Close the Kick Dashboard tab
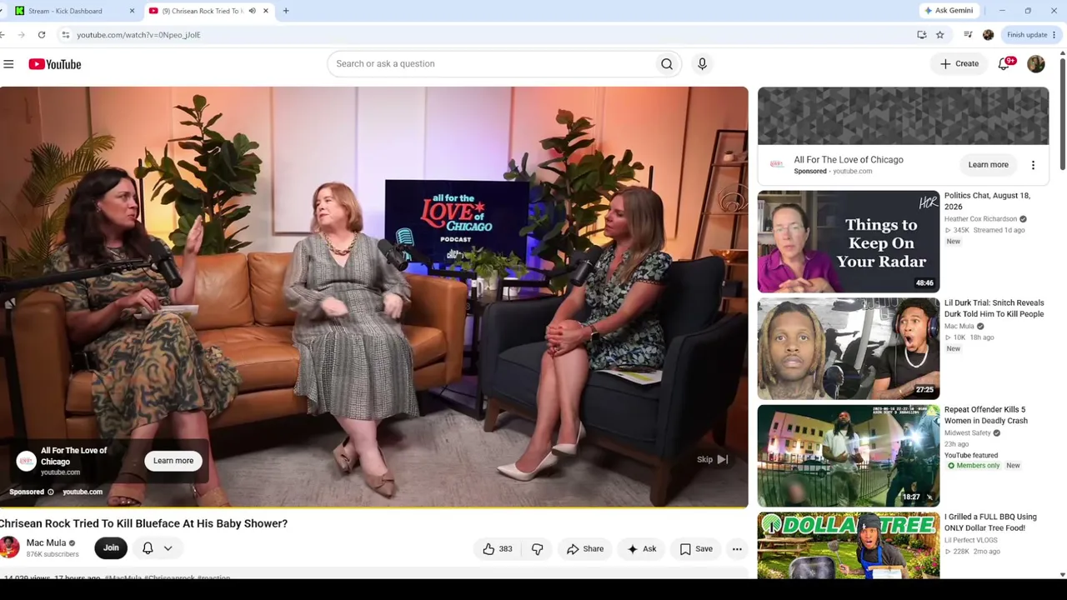This screenshot has width=1067, height=600. point(132,11)
